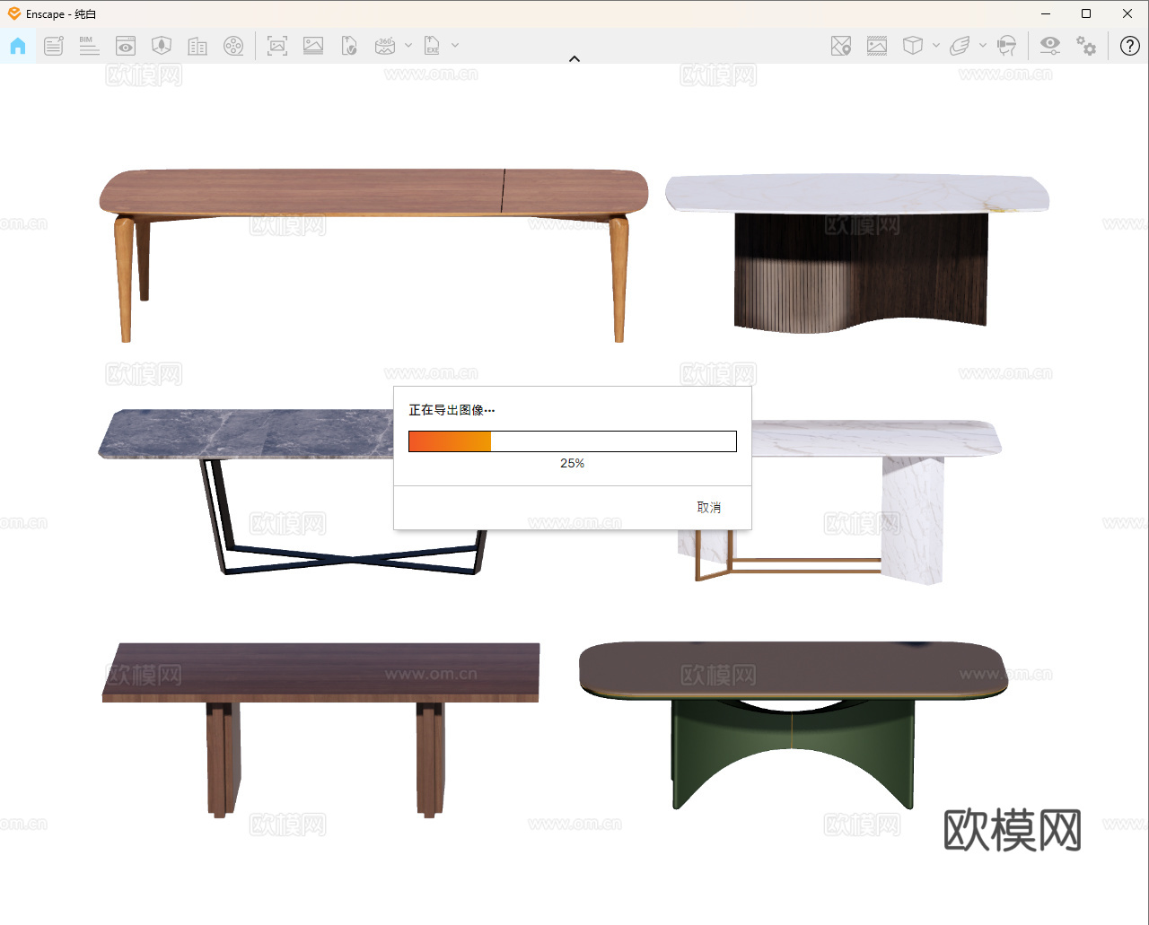Take a screenshot with the framed picture icon

pyautogui.click(x=277, y=46)
